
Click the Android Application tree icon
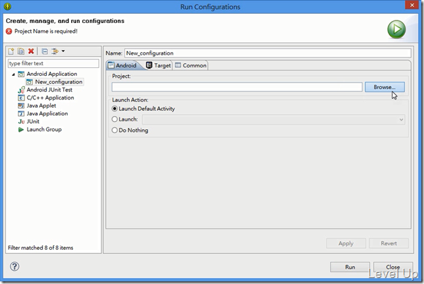click(21, 74)
